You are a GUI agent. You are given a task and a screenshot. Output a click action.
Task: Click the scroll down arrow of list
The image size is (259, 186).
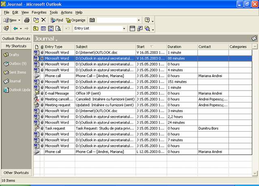tap(255, 173)
